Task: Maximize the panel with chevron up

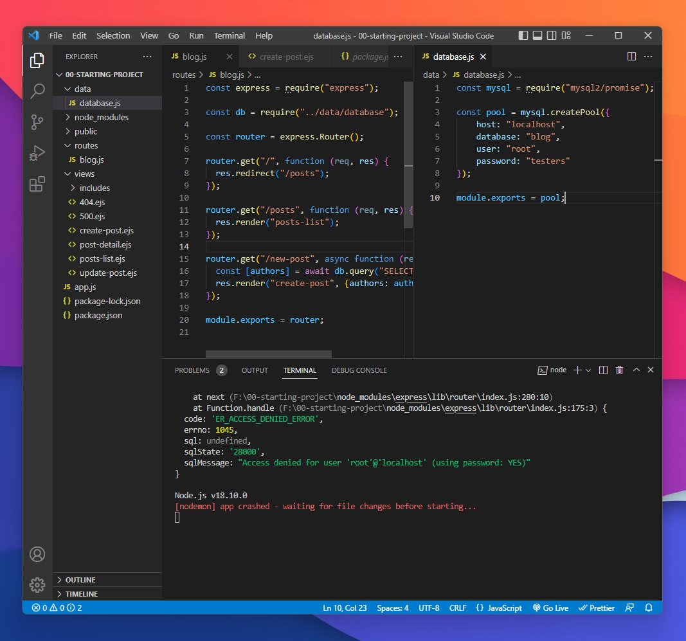Action: click(x=636, y=370)
